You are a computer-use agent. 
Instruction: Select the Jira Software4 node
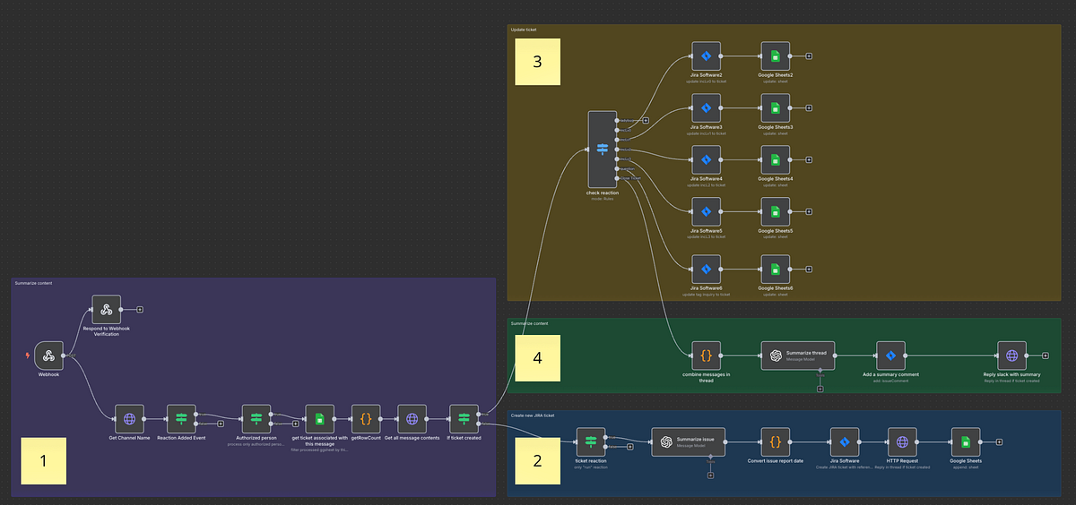coord(707,160)
